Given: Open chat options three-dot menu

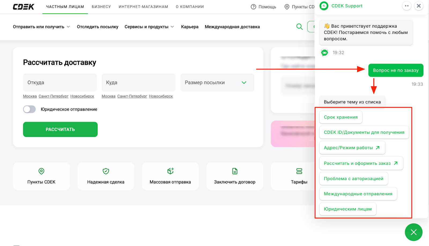Looking at the screenshot, I should pos(406,6).
